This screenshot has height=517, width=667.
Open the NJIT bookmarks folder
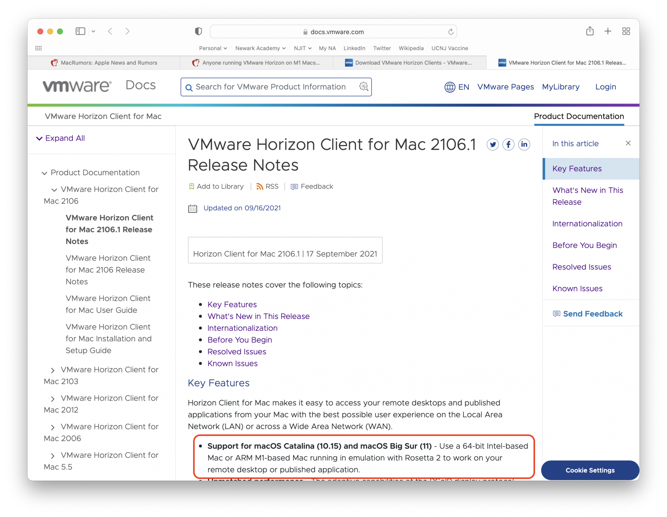302,48
